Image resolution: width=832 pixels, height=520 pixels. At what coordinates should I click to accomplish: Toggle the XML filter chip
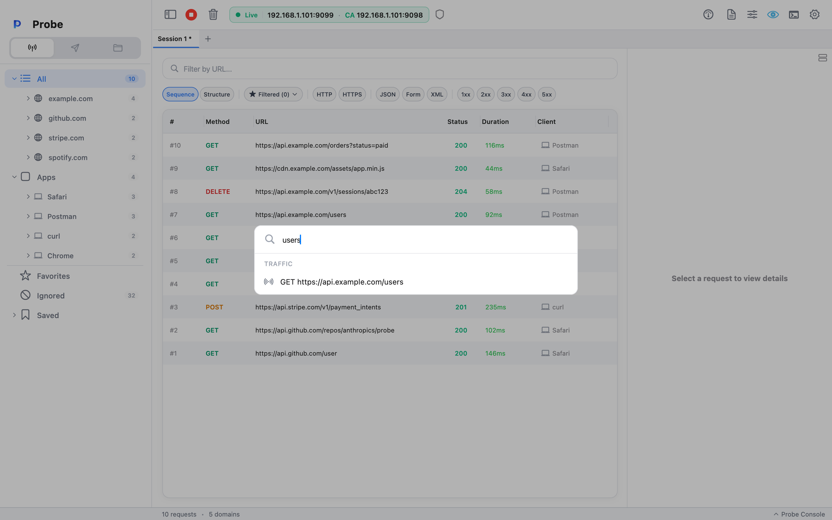[x=437, y=94]
